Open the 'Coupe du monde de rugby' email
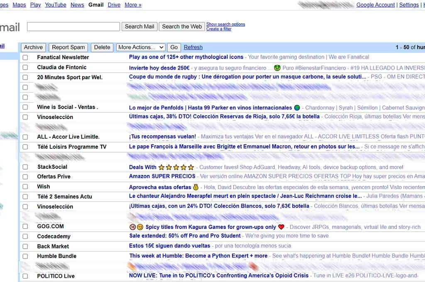This screenshot has width=425, height=282. click(x=247, y=77)
